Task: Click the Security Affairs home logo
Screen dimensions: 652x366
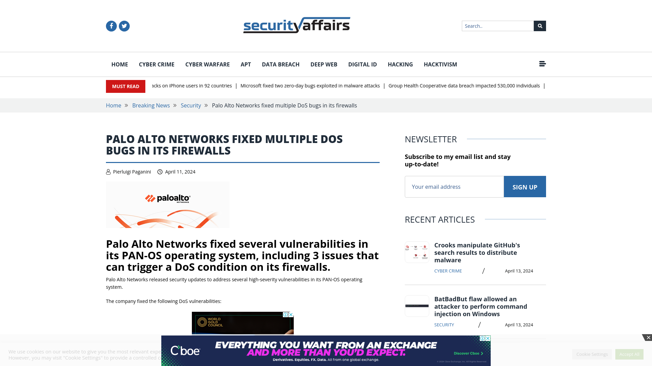Action: click(297, 25)
